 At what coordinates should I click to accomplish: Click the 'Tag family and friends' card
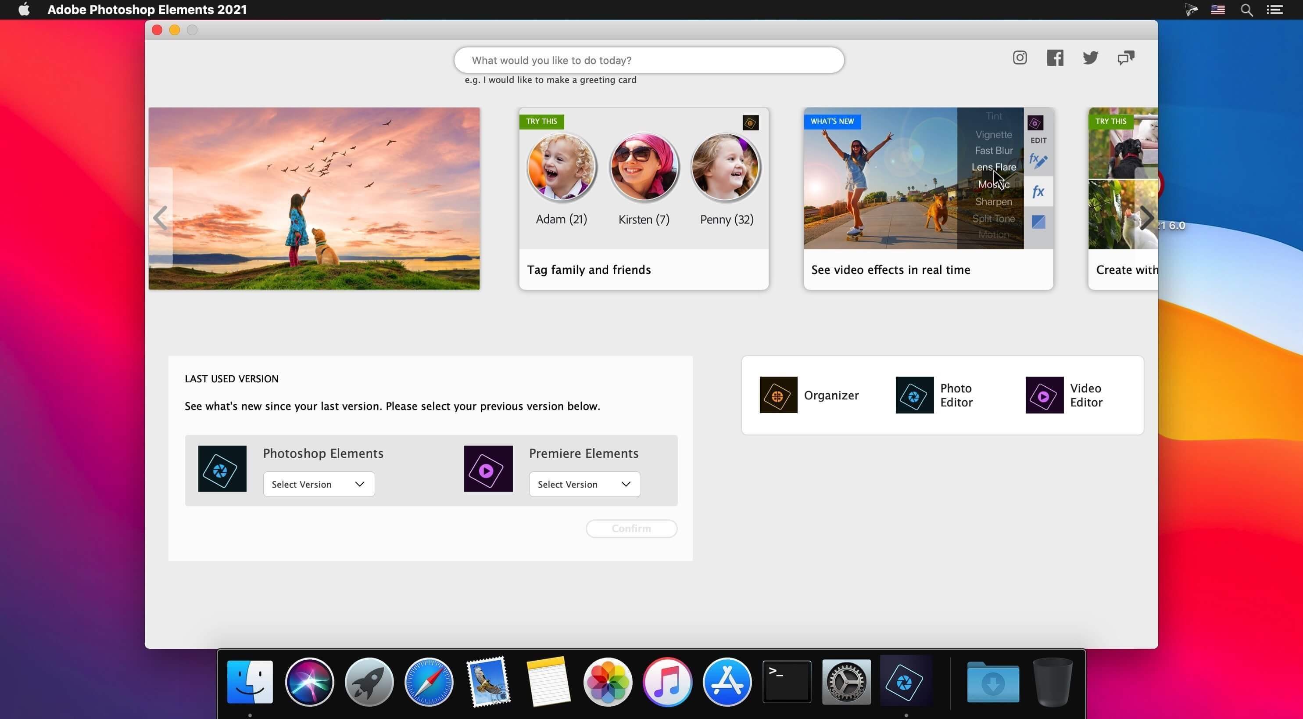pyautogui.click(x=643, y=198)
